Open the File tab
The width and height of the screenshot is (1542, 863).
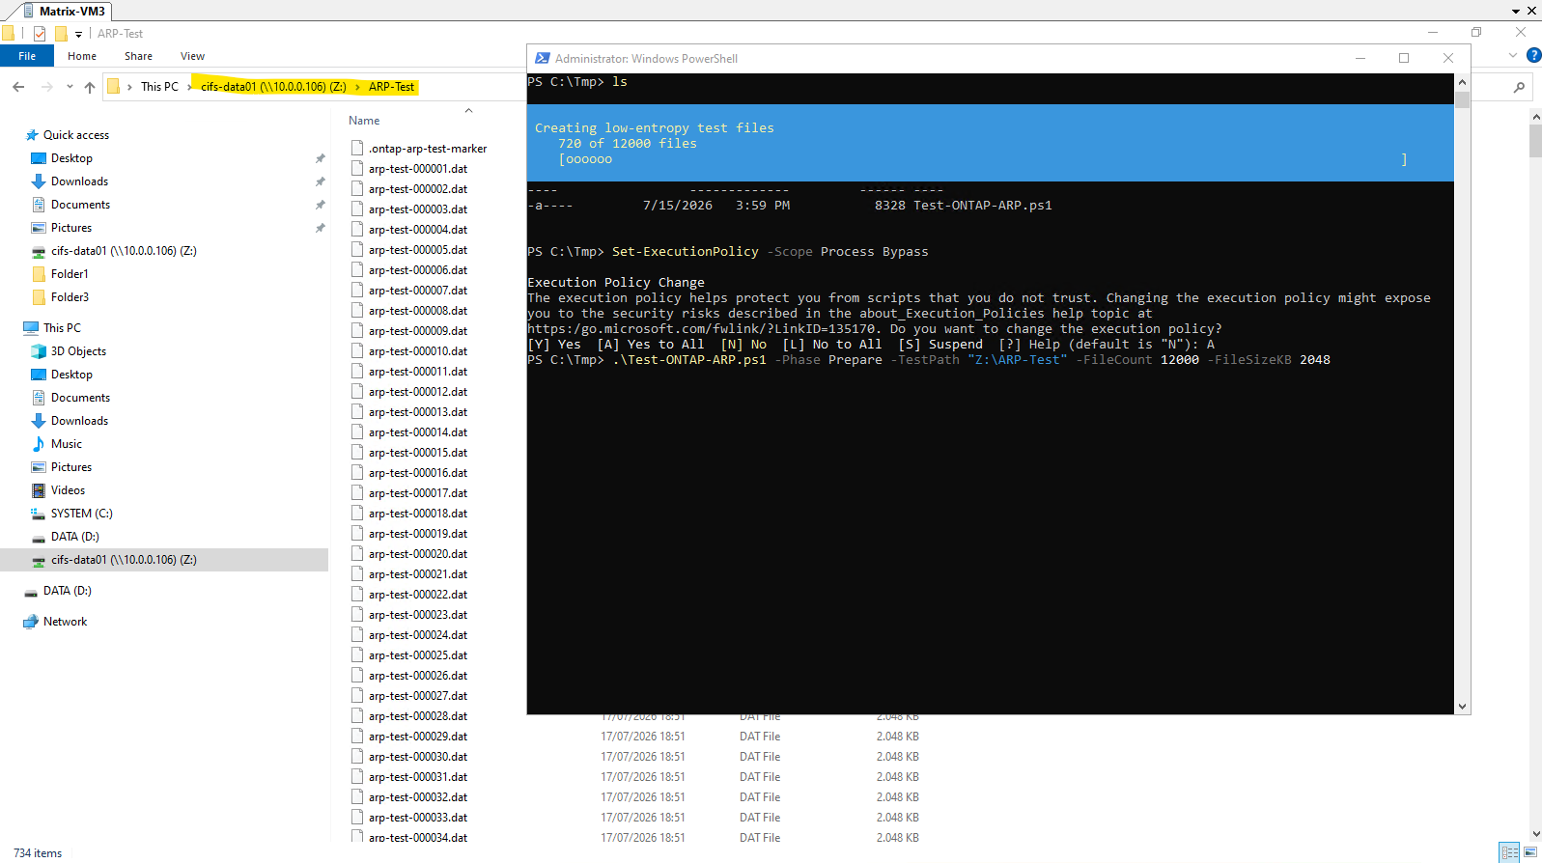pyautogui.click(x=27, y=56)
